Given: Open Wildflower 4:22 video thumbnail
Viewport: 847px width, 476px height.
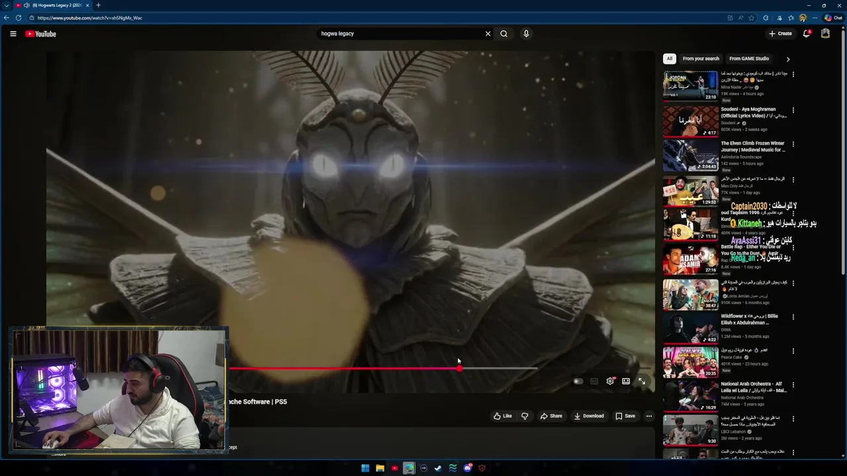Looking at the screenshot, I should [x=690, y=328].
